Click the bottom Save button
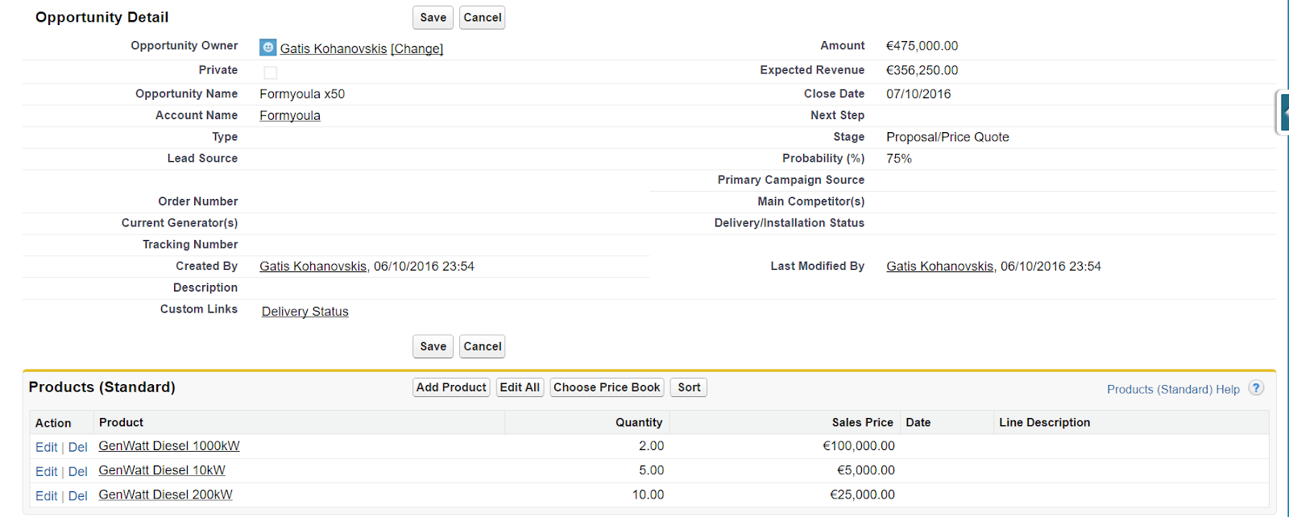1289x517 pixels. (433, 346)
